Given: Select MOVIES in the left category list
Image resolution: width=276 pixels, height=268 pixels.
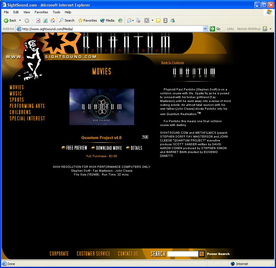Looking at the screenshot, I should click(x=17, y=87).
